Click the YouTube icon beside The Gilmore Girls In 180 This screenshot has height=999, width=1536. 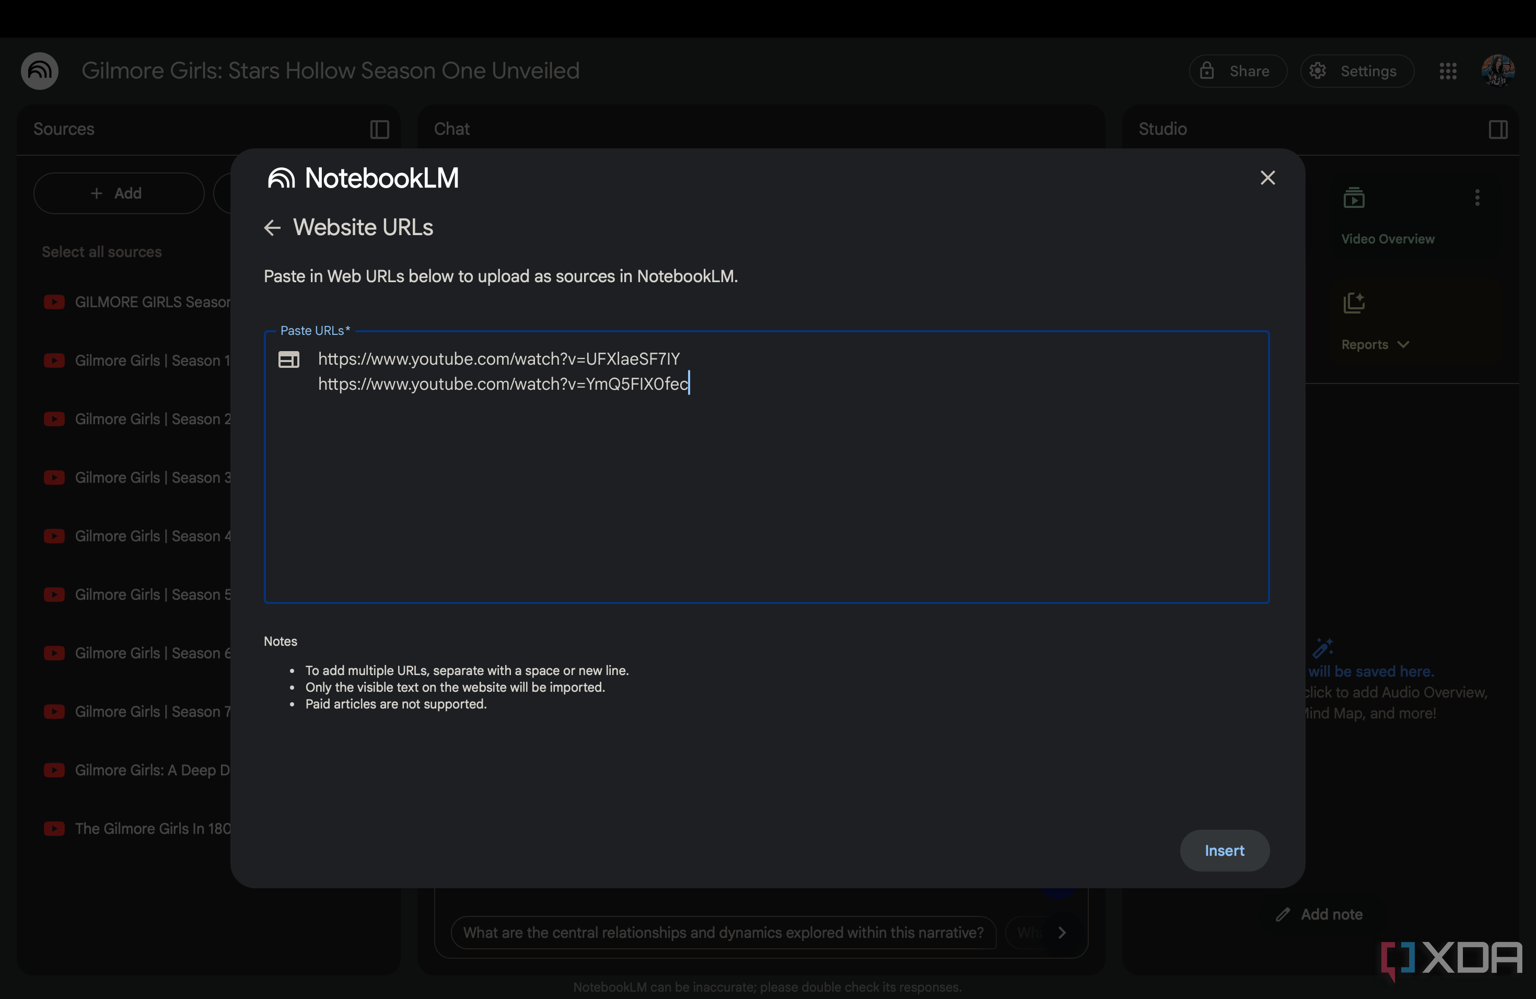tap(54, 829)
